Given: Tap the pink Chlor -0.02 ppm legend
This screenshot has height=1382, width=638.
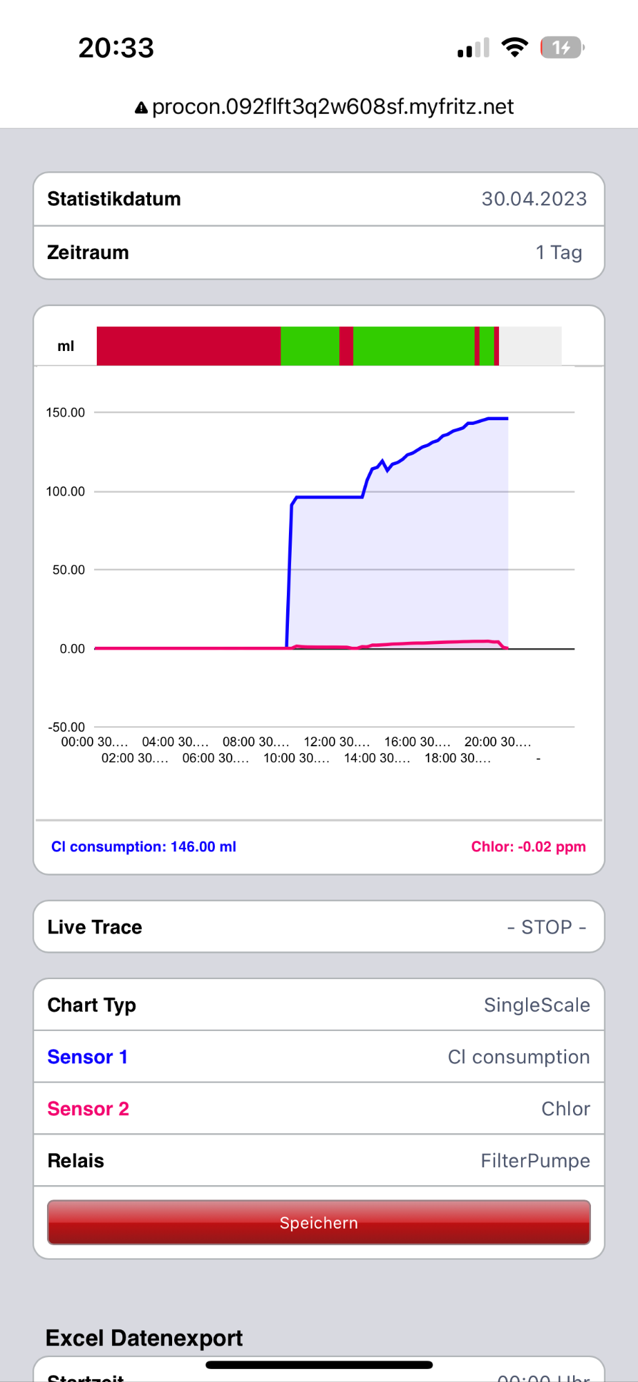Looking at the screenshot, I should (x=528, y=846).
